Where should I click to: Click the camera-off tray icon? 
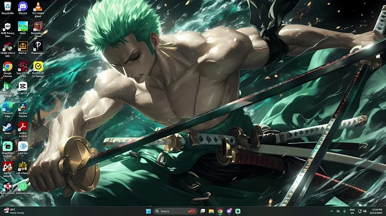click(x=338, y=211)
